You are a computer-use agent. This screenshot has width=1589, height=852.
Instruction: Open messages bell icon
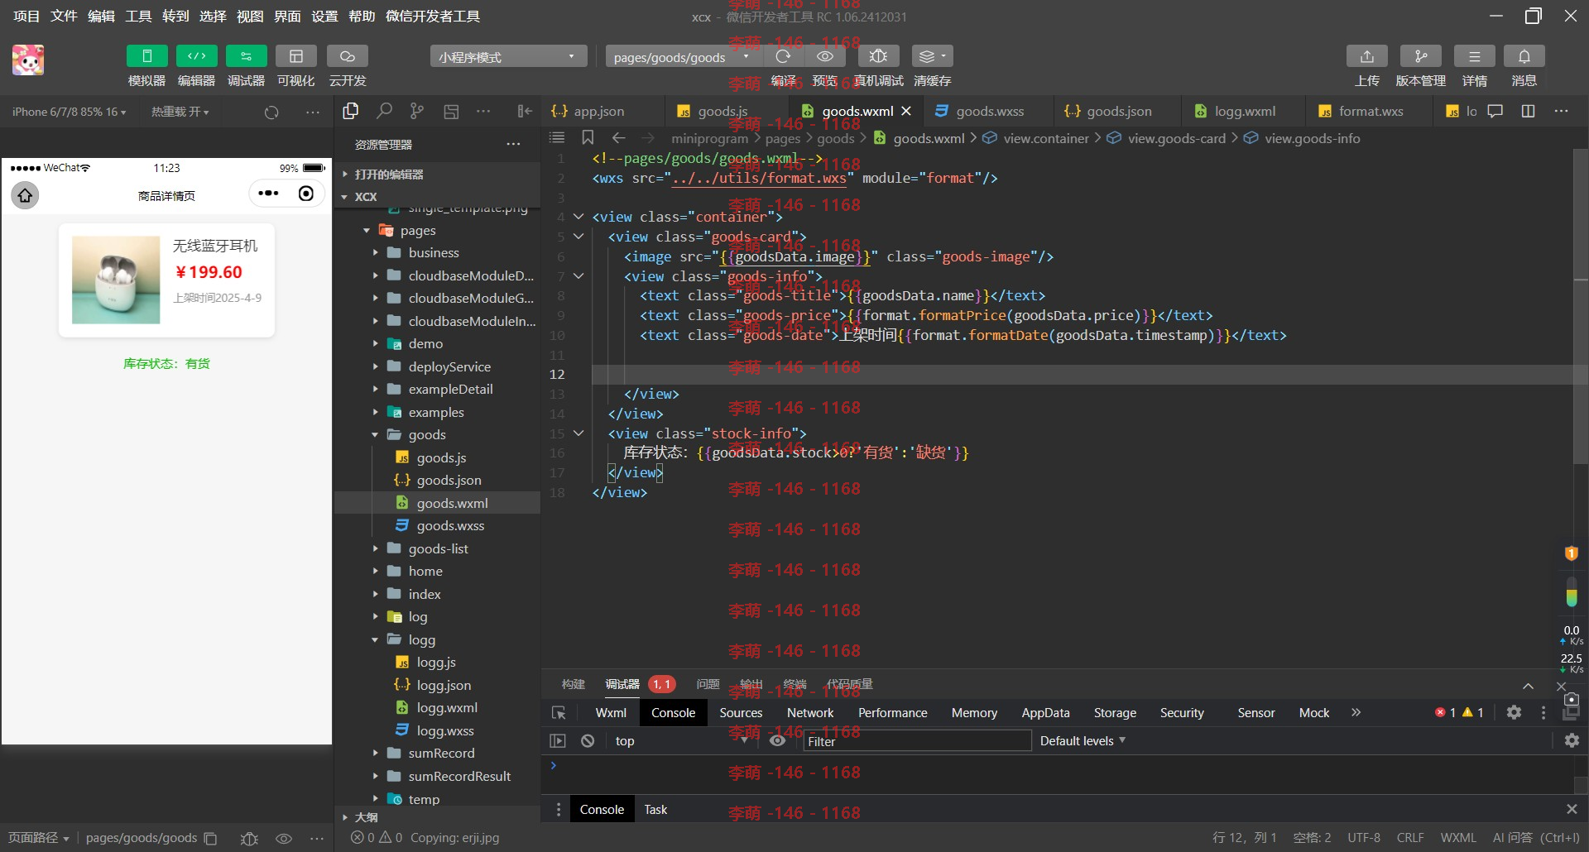coord(1524,56)
